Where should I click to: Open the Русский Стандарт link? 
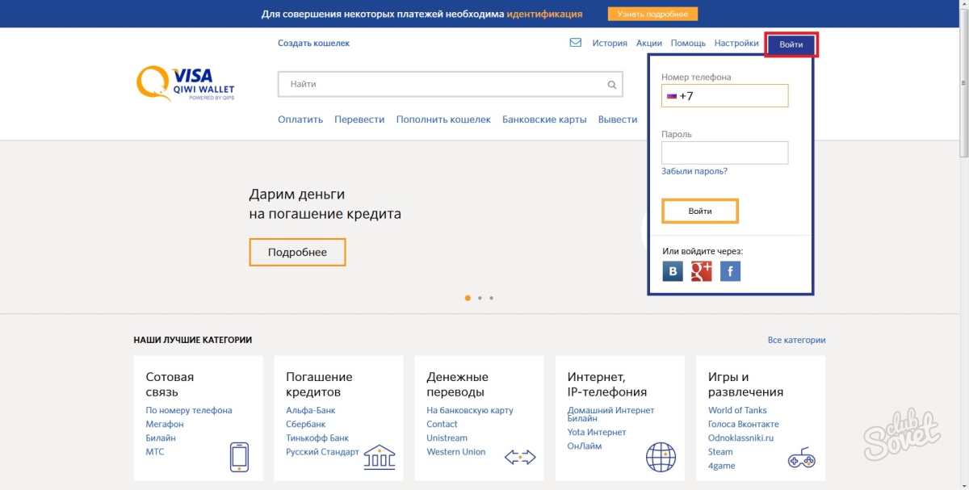[322, 452]
